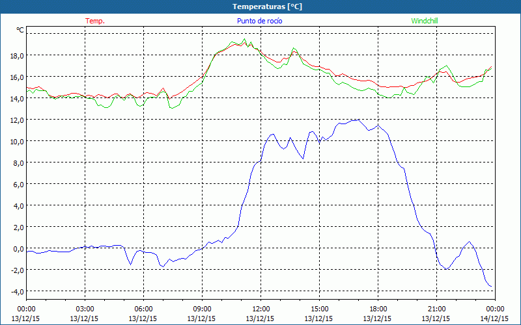Click the temperature curve peak near 11:00

click(246, 42)
